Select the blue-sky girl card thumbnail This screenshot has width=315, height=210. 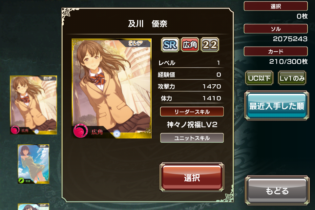33,164
